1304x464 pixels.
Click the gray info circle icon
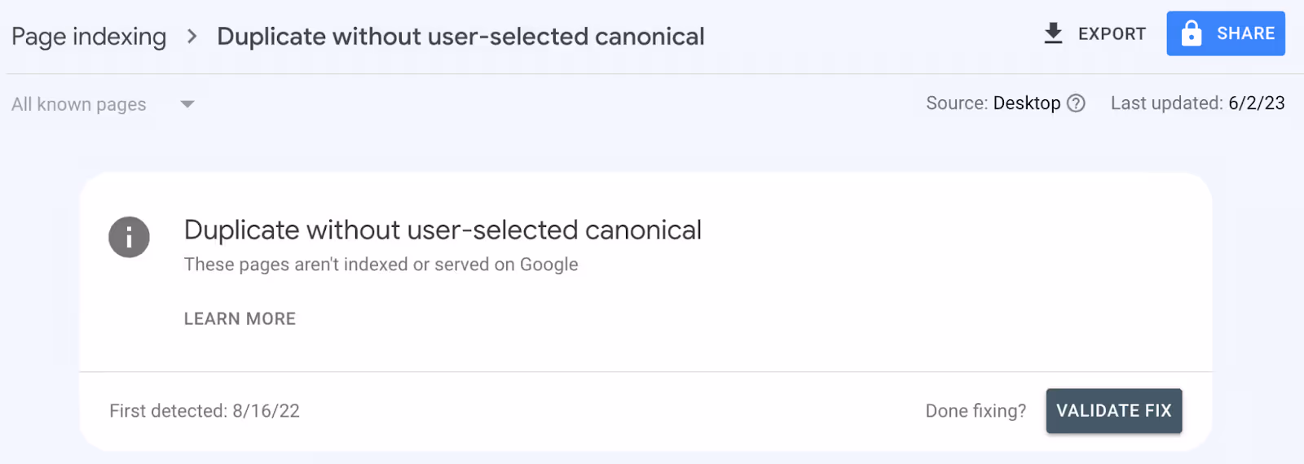(x=129, y=237)
